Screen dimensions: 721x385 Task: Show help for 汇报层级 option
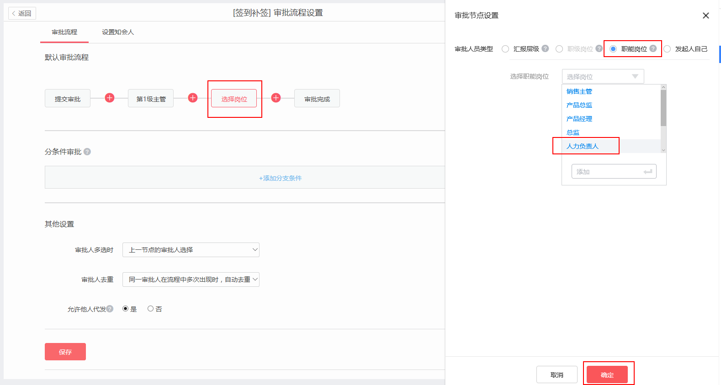(x=545, y=48)
